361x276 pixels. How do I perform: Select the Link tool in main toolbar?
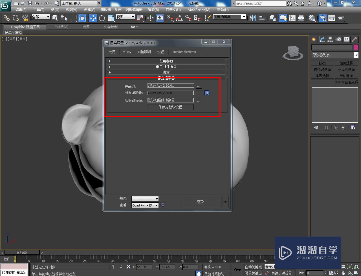coord(6,18)
